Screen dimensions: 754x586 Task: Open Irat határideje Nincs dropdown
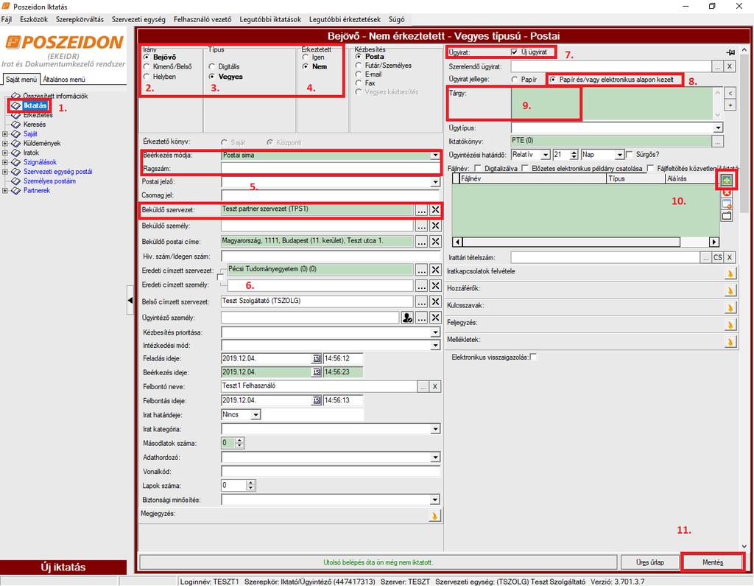256,414
